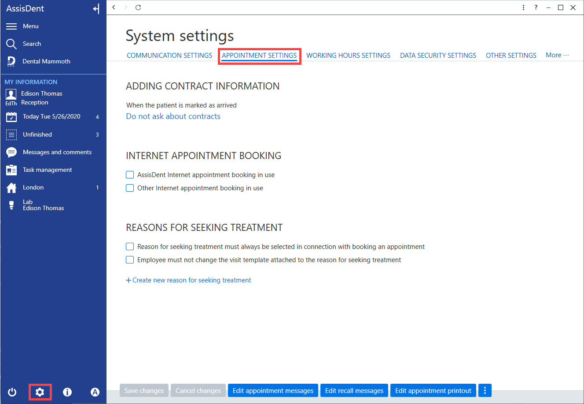584x404 pixels.
Task: Click the refresh icon in top bar
Action: (x=138, y=7)
